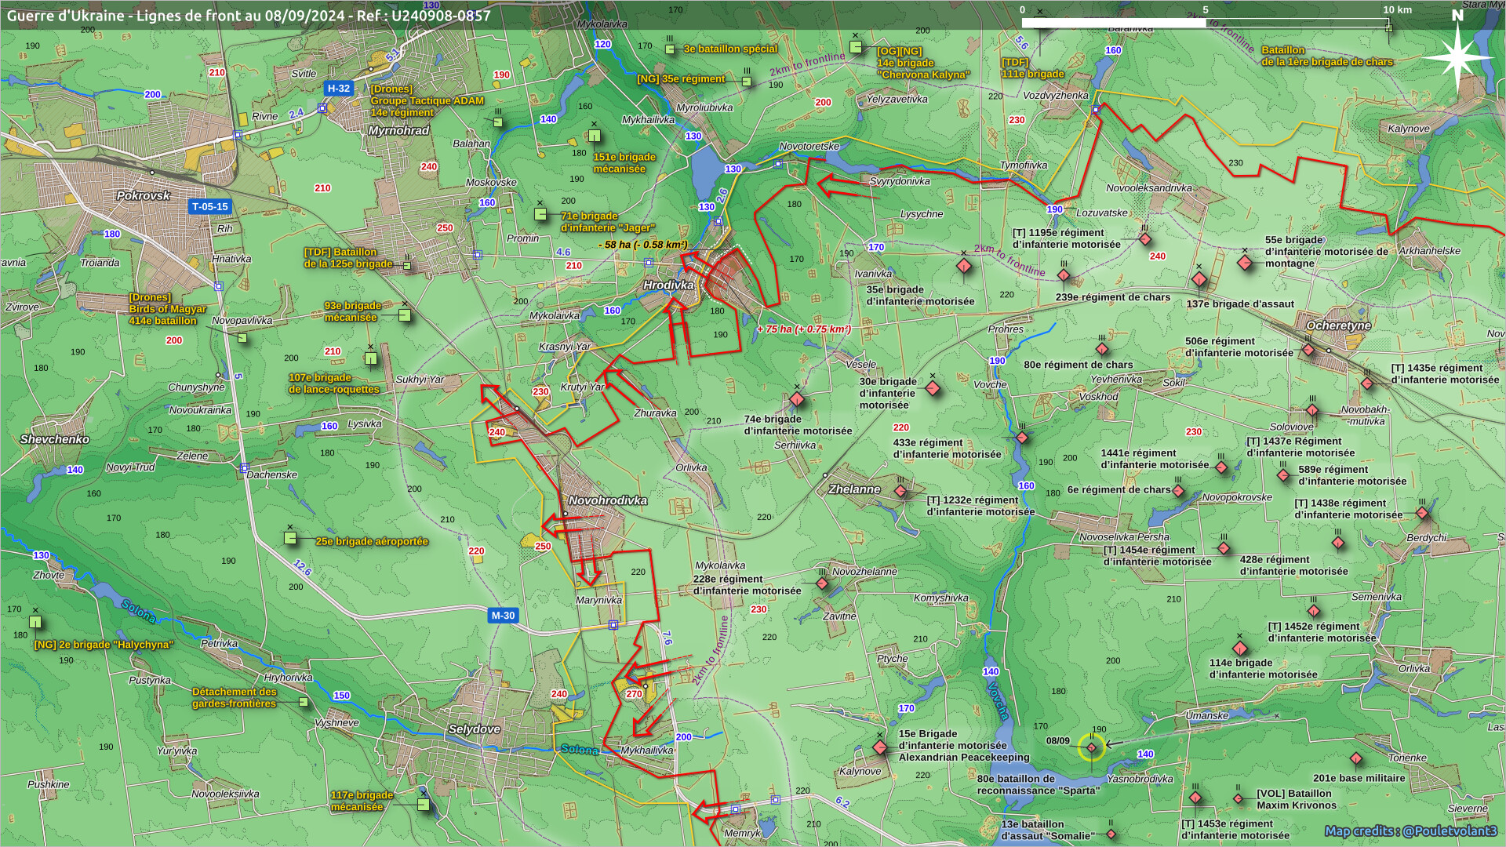Select the 137e brigade d'assaut diamond icon
This screenshot has width=1506, height=847.
[1198, 279]
